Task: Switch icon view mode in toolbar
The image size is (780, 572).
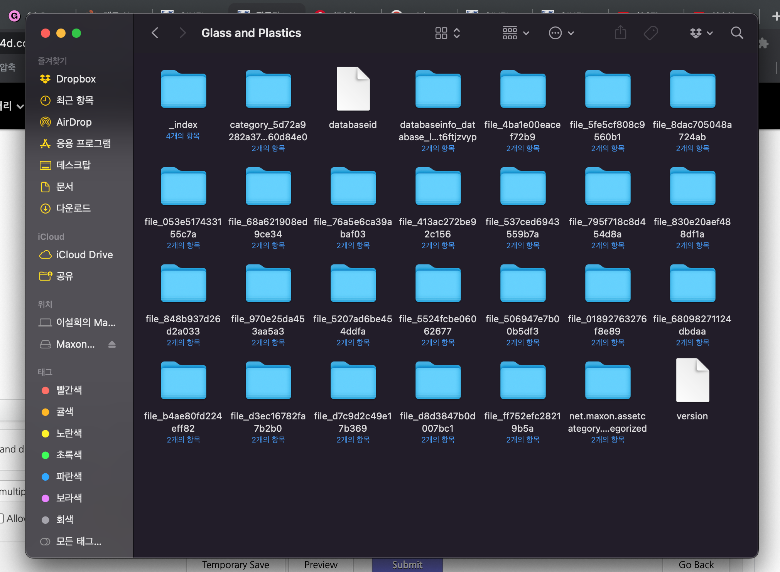Action: (447, 33)
